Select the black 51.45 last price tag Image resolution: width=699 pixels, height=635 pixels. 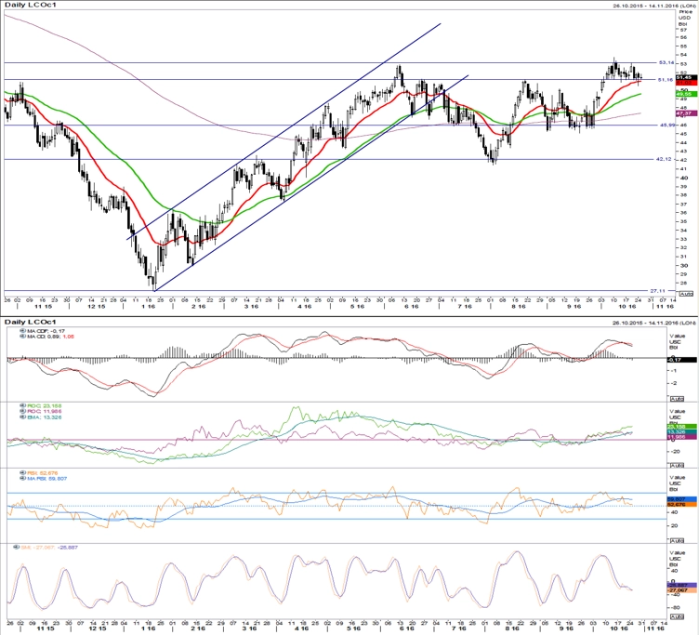point(687,77)
